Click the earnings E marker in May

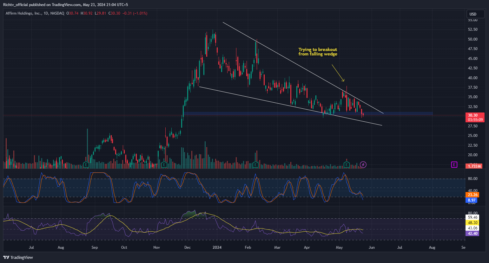[x=347, y=164]
